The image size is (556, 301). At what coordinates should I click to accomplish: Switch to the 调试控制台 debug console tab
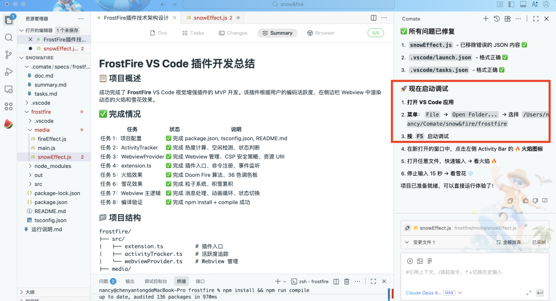coord(155,281)
